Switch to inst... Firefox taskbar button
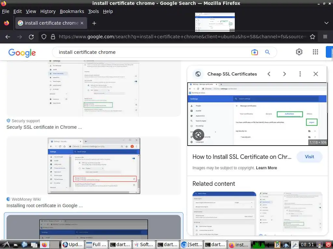The width and height of the screenshot is (333, 249). point(239,245)
